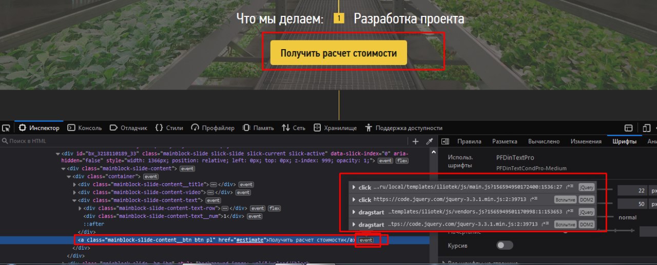The height and width of the screenshot is (265, 657).
Task: Click event badge on mainblock-slide-content div
Action: click(x=187, y=168)
